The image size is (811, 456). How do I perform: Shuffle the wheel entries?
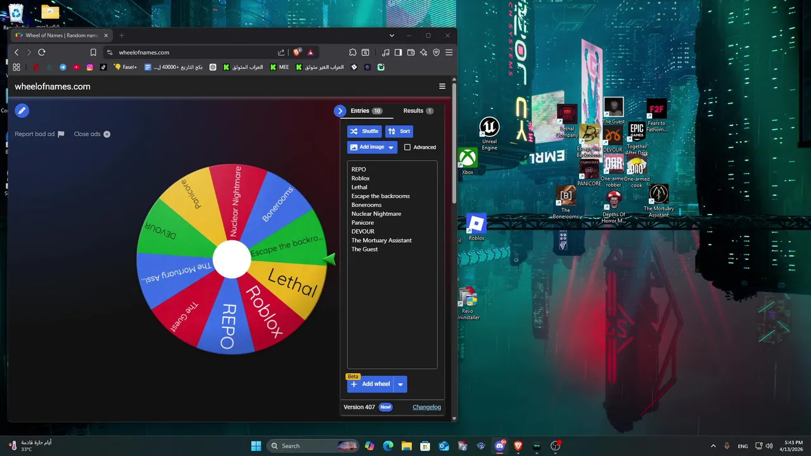[364, 132]
